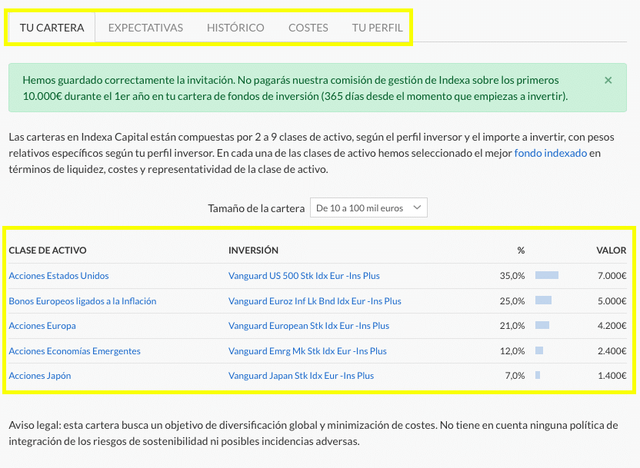Image resolution: width=640 pixels, height=468 pixels.
Task: Click the Tamaño de la cartera label
Action: 256,208
